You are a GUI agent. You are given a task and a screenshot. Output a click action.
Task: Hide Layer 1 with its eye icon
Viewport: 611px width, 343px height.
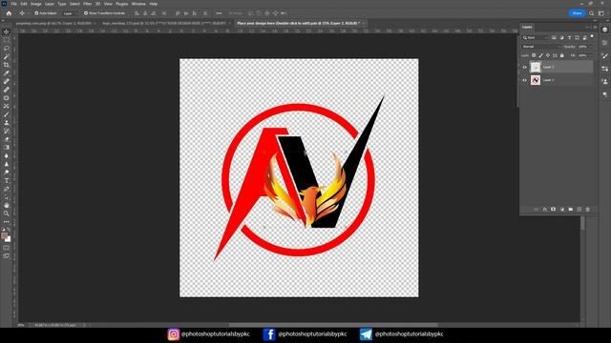coord(524,80)
